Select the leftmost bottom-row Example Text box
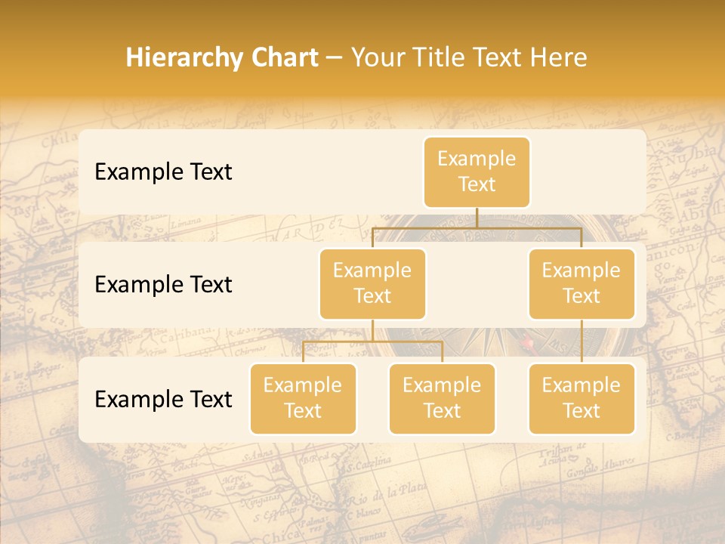This screenshot has height=544, width=725. point(303,398)
